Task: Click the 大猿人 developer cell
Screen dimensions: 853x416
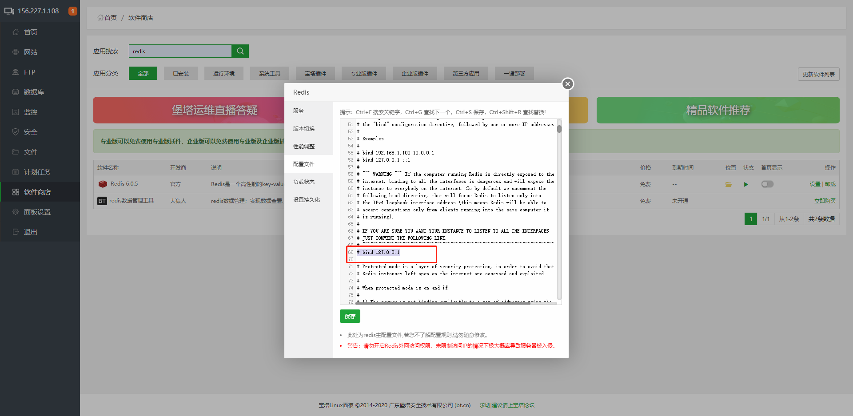Action: pyautogui.click(x=178, y=201)
